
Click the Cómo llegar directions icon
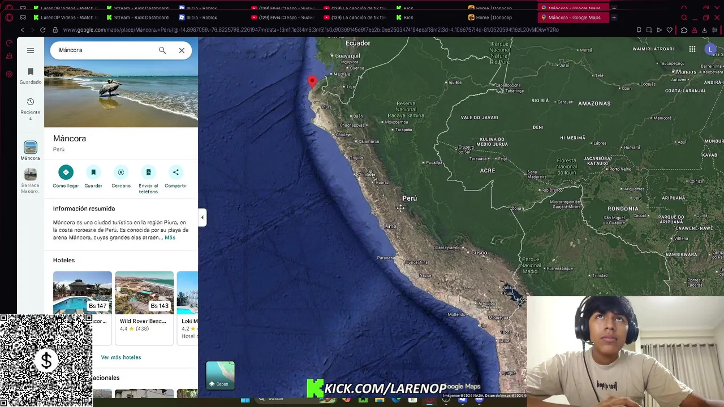coord(66,172)
